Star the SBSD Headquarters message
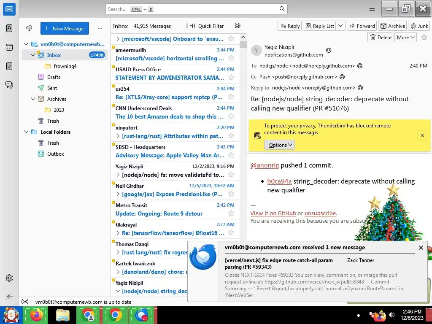This screenshot has width=432, height=324. [231, 155]
